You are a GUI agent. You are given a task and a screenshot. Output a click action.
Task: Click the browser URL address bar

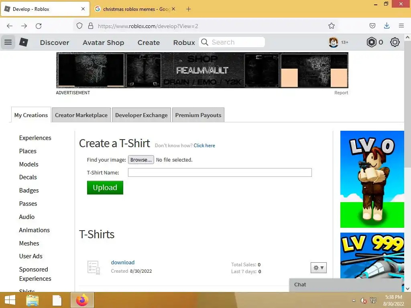click(205, 26)
